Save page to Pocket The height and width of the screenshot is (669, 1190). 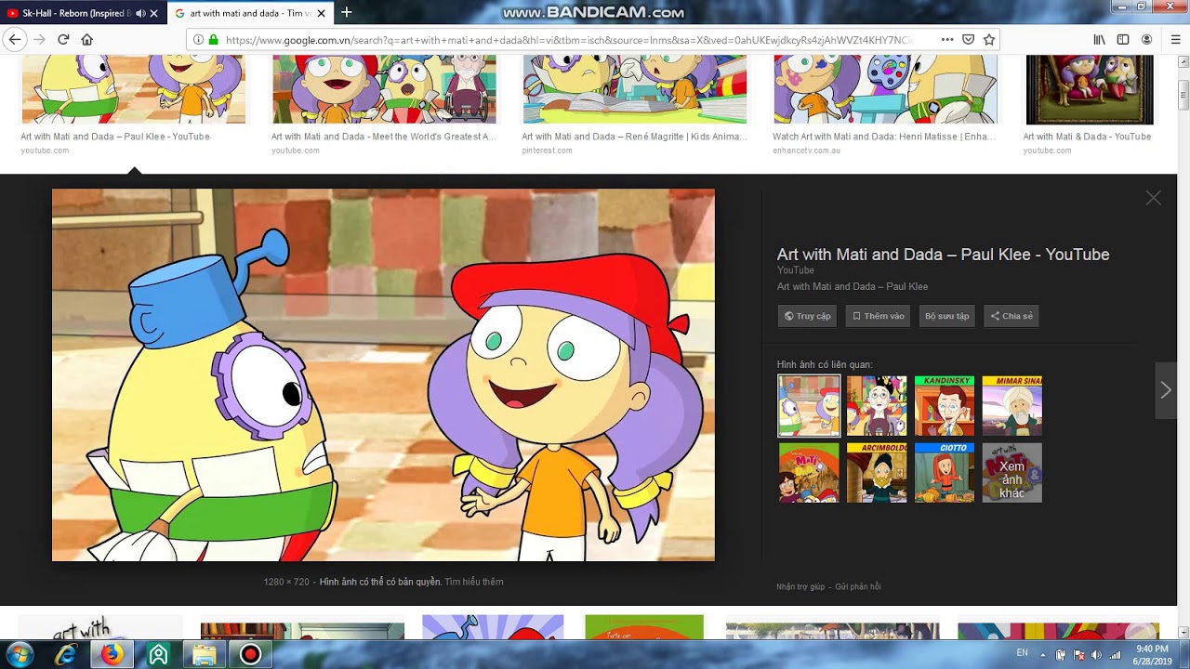pos(968,40)
